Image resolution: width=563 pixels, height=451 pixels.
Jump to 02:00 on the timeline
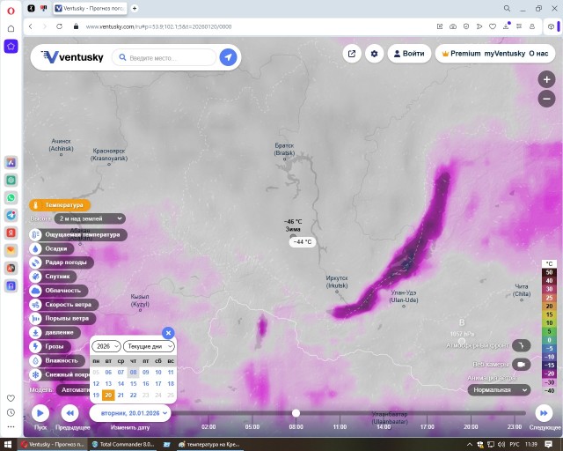point(208,427)
